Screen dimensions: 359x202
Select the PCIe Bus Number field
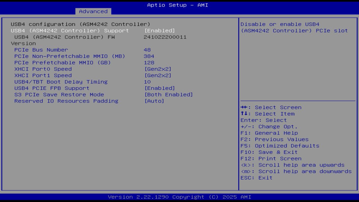coord(41,50)
